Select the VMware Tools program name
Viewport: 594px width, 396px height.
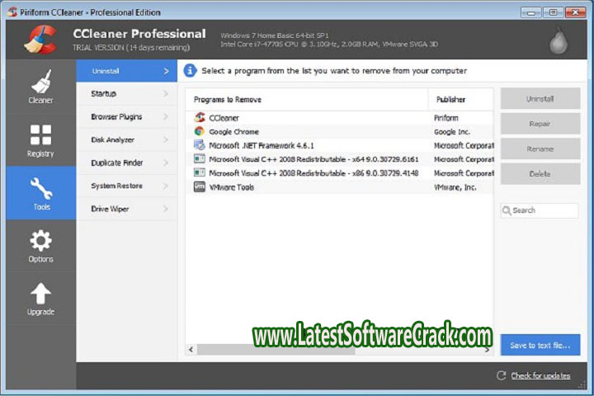coord(232,187)
